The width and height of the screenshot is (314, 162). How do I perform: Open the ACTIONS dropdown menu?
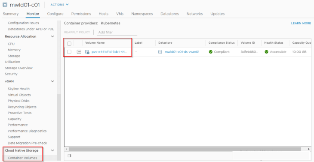click(59, 5)
